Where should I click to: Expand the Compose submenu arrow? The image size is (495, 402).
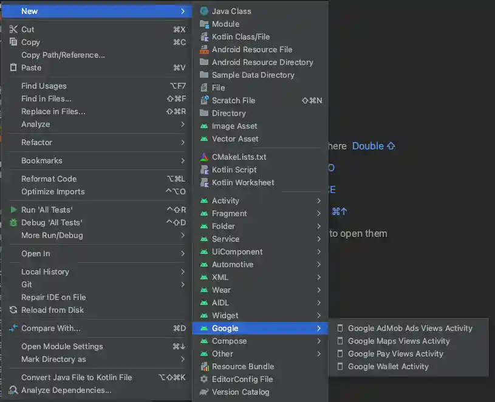318,341
